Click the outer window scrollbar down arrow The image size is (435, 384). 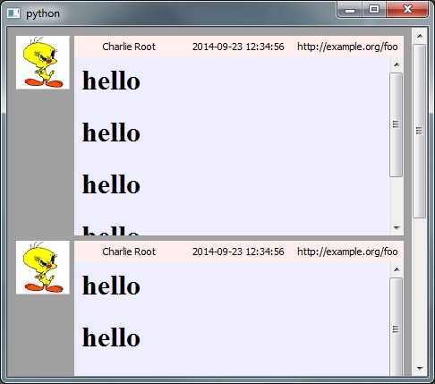[420, 369]
